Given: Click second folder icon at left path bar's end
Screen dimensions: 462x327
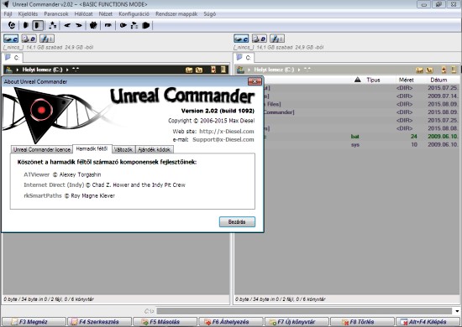Looking at the screenshot, I should pyautogui.click(x=199, y=70).
